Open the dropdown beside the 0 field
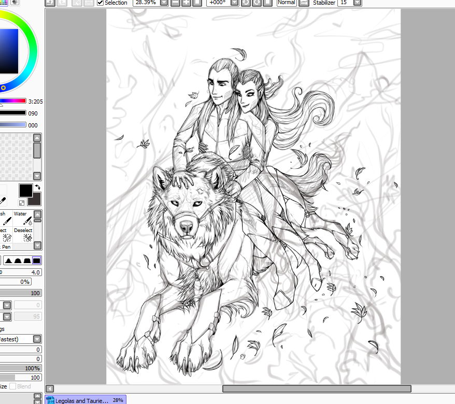The height and width of the screenshot is (404, 455). [7, 305]
